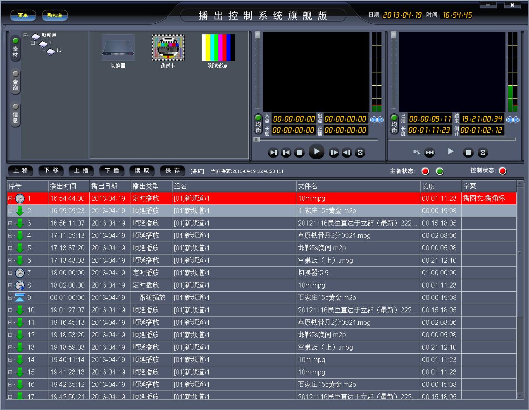Expand playlist row 7
Screen dimensions: 529x410
coord(10,273)
